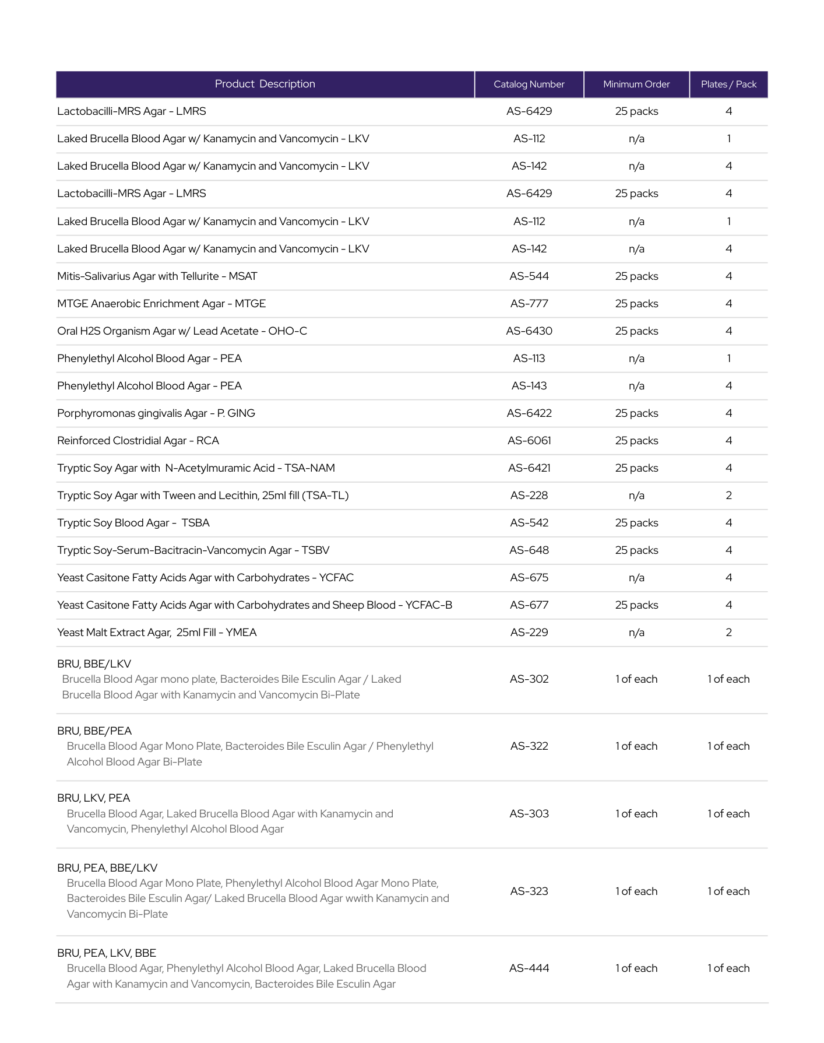Select the Yeast Malt Extract Agar product name

157,633
